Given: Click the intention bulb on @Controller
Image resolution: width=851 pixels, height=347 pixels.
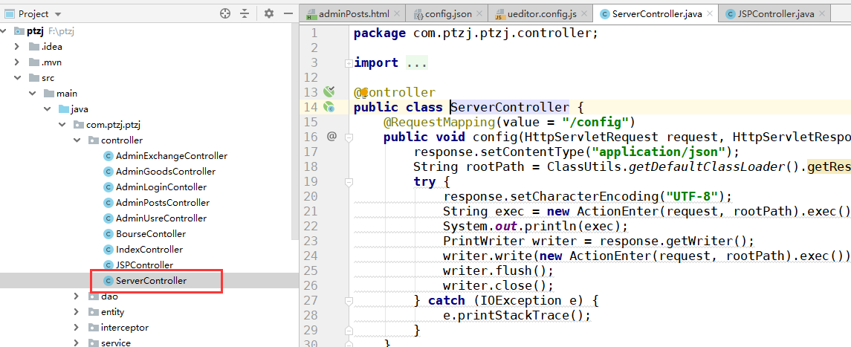Looking at the screenshot, I should tap(364, 92).
